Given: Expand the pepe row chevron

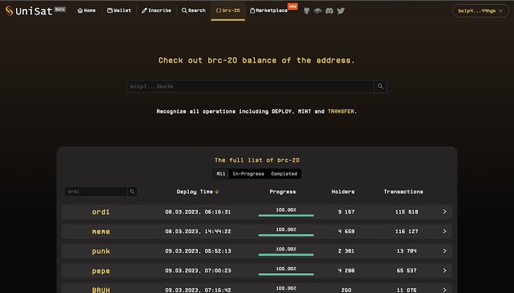Looking at the screenshot, I should point(445,271).
